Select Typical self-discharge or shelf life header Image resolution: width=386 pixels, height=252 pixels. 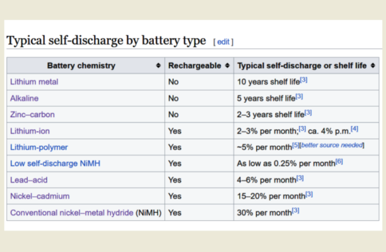pos(302,65)
